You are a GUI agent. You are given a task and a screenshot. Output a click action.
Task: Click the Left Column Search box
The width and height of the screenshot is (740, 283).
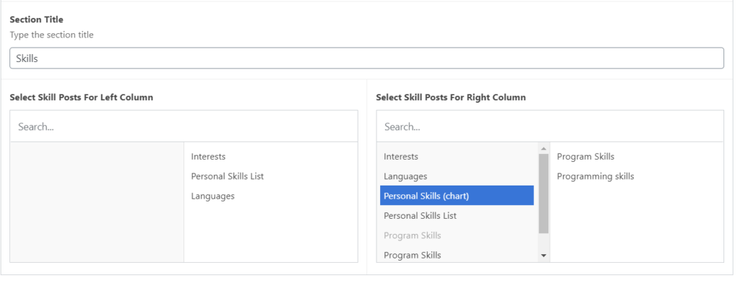point(184,126)
